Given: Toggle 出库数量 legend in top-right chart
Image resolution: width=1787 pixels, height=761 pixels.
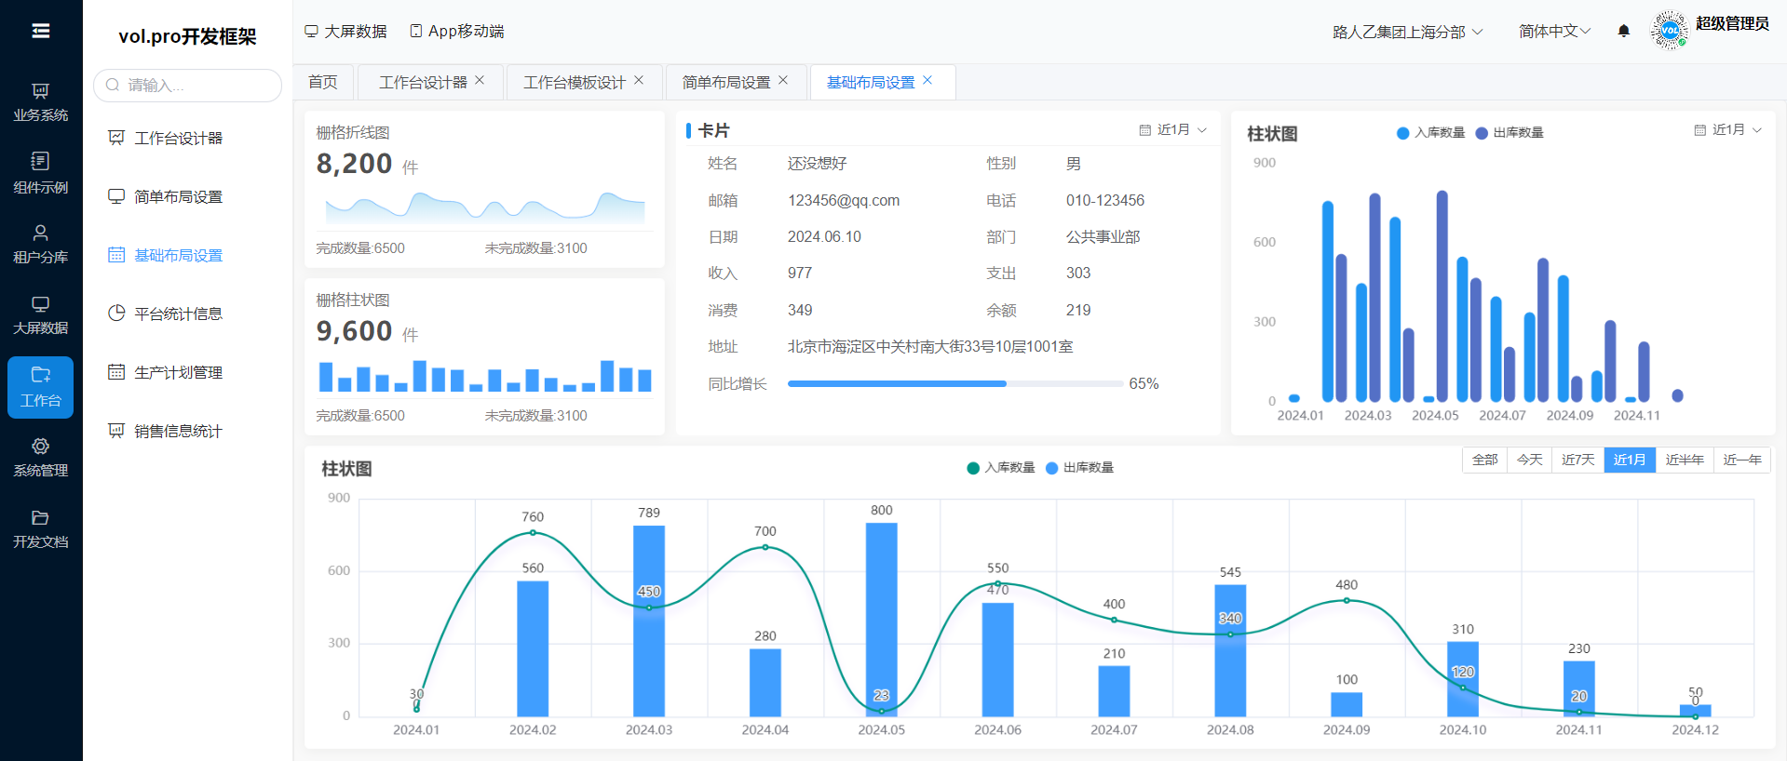Looking at the screenshot, I should coord(1509,133).
